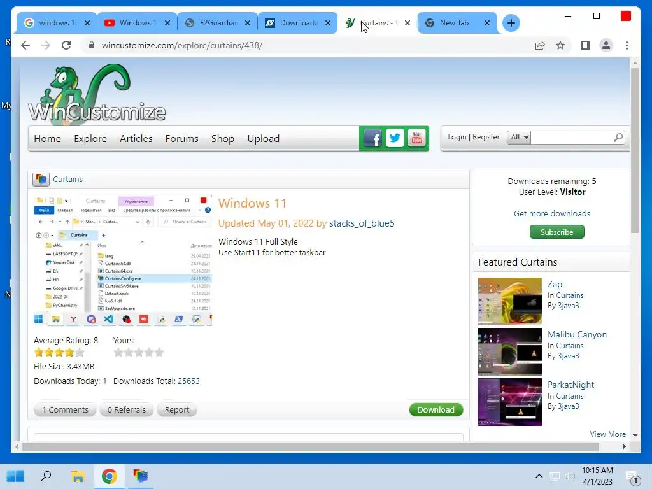Bookmark this page with the star
Screen dimensions: 652x489
[x=560, y=45]
